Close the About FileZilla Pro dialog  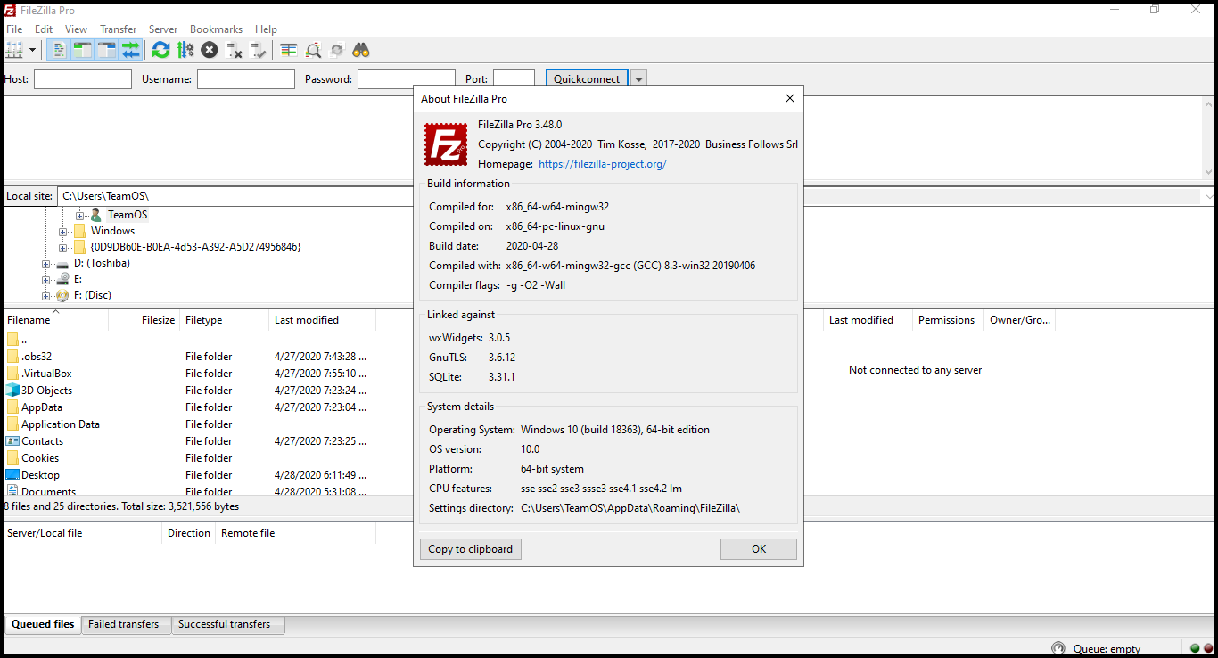point(789,98)
